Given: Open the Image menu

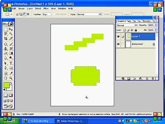Looking at the screenshot, I should click(22, 9).
